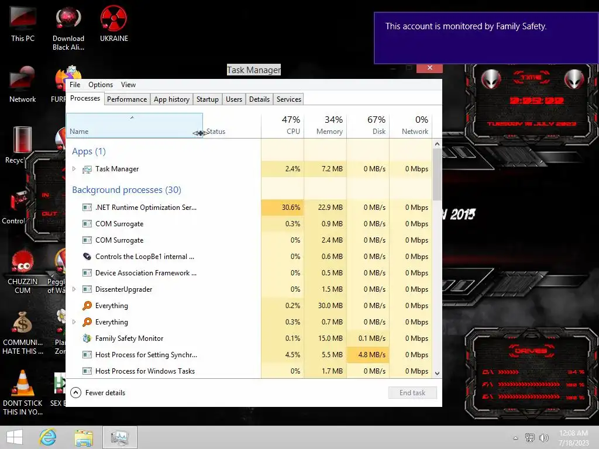Close the Task Manager window

430,68
